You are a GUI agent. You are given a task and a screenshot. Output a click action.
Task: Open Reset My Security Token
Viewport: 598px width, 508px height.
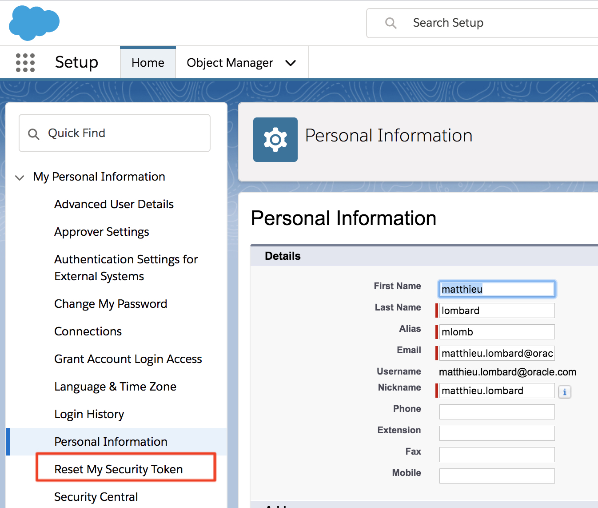(x=119, y=469)
